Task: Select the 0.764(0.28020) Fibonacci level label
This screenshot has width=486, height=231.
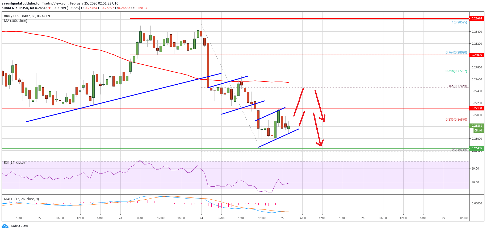Action: [456, 52]
